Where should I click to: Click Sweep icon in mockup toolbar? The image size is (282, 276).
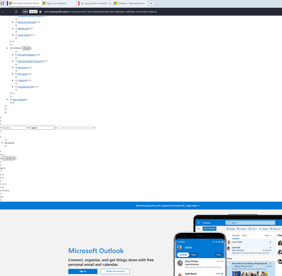260,229
